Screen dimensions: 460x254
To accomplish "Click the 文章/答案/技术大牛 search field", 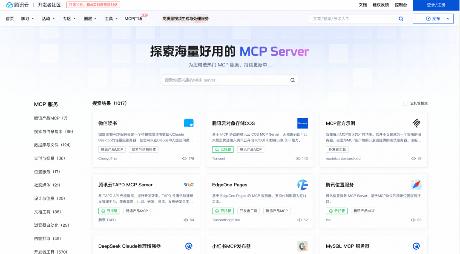I will [x=357, y=19].
